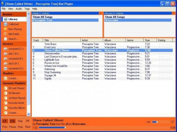The height and width of the screenshot is (132, 177).
Task: Open the Favorite Artist playlist icon
Action: (x=6, y=103)
